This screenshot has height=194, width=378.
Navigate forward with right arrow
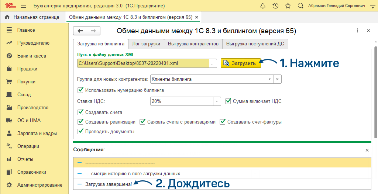coord(93,31)
